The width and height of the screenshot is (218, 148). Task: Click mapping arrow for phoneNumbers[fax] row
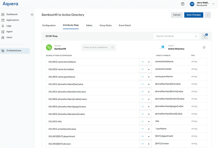[x=142, y=84]
